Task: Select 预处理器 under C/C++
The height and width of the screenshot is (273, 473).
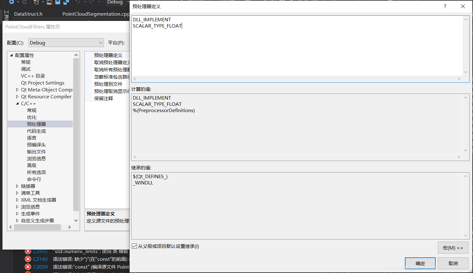Action: coord(36,124)
